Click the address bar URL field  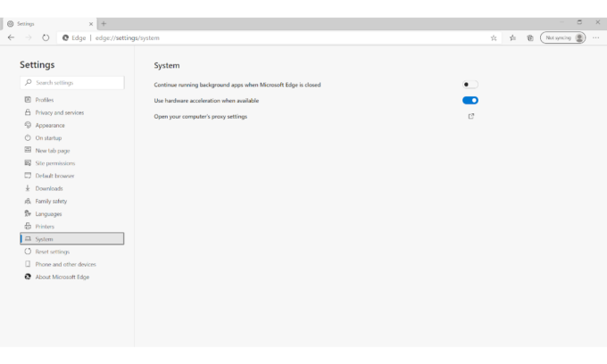point(268,37)
